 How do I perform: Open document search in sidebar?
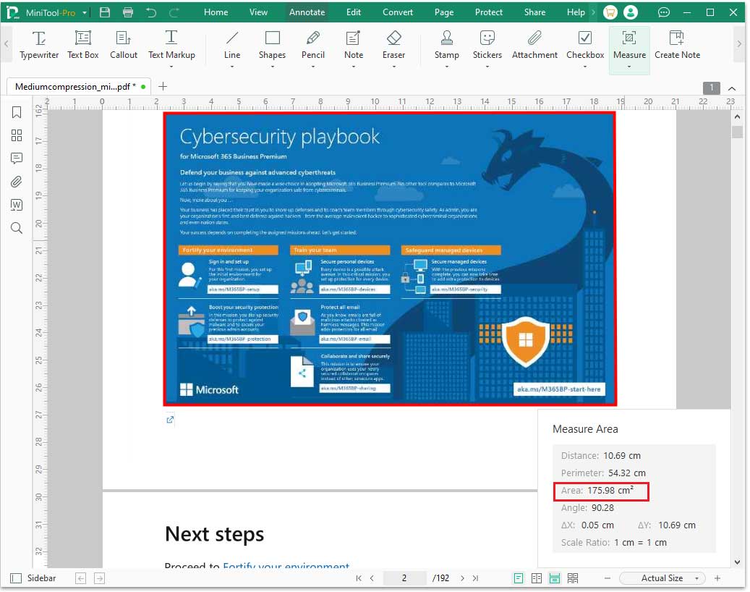(x=17, y=228)
